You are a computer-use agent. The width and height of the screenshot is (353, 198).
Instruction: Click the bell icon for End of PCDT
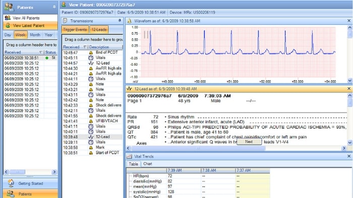(x=91, y=53)
